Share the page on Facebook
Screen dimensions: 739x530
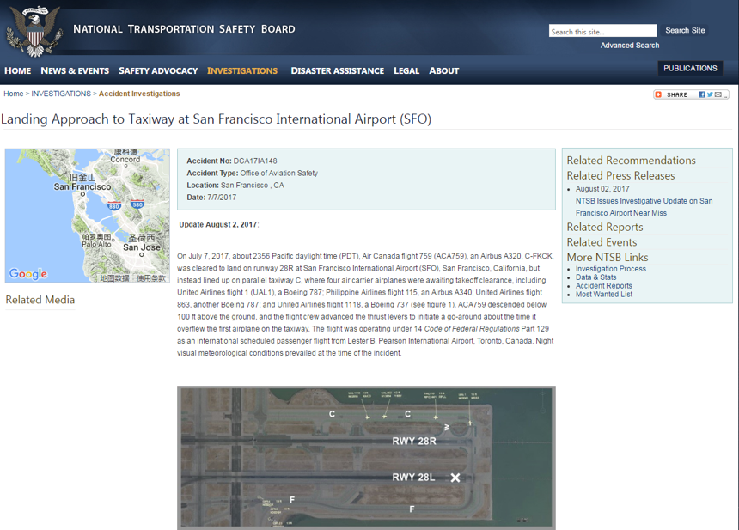pos(702,94)
